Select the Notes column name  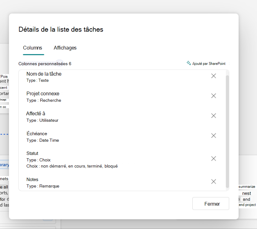[x=32, y=180]
